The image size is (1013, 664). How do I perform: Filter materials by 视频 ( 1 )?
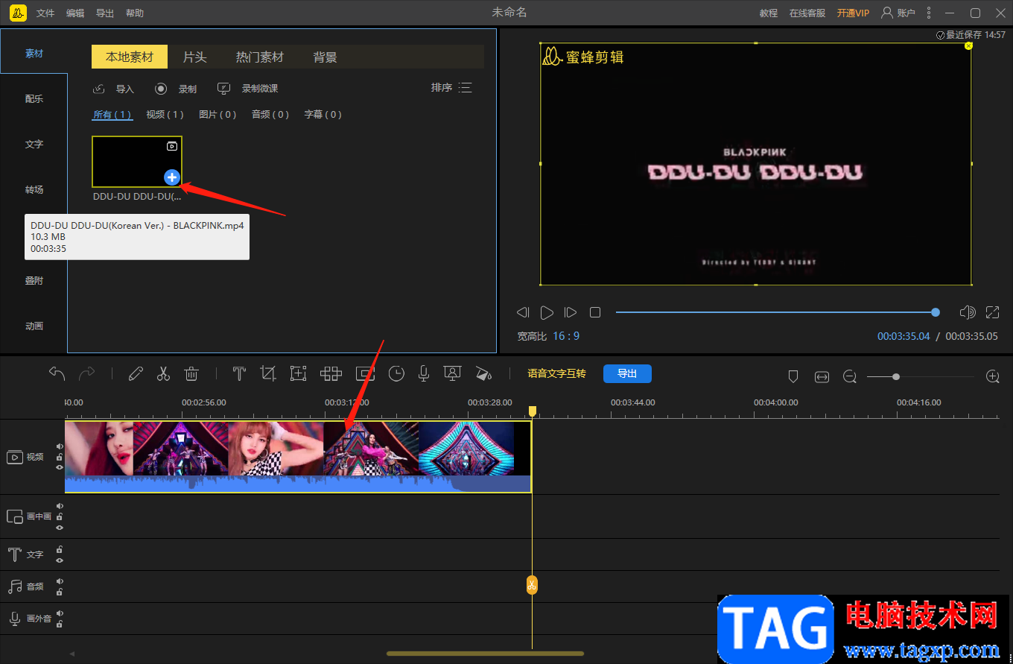coord(165,114)
